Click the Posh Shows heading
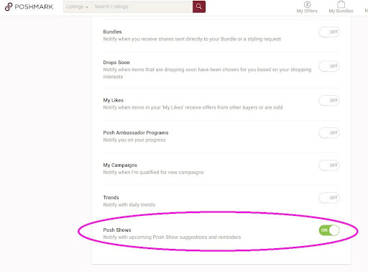The image size is (368, 272). [117, 230]
